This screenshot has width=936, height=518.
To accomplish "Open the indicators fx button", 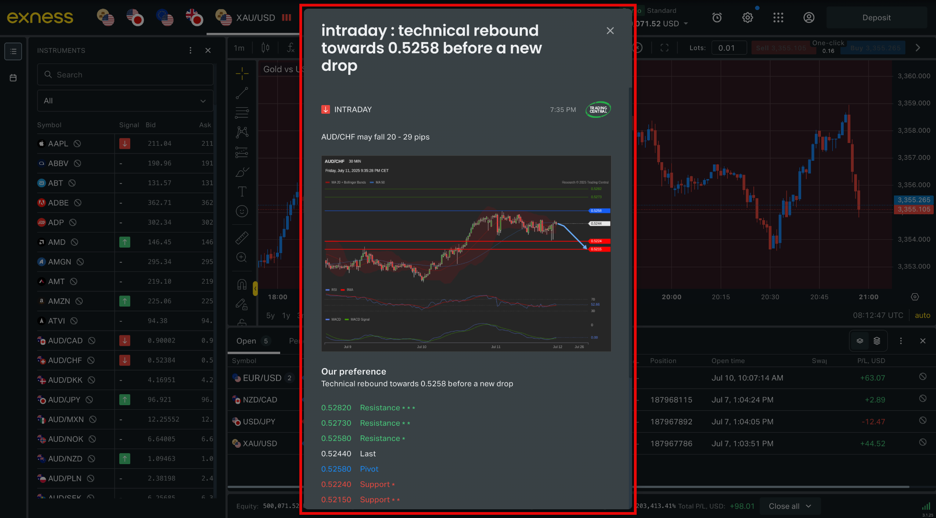I will click(x=291, y=48).
